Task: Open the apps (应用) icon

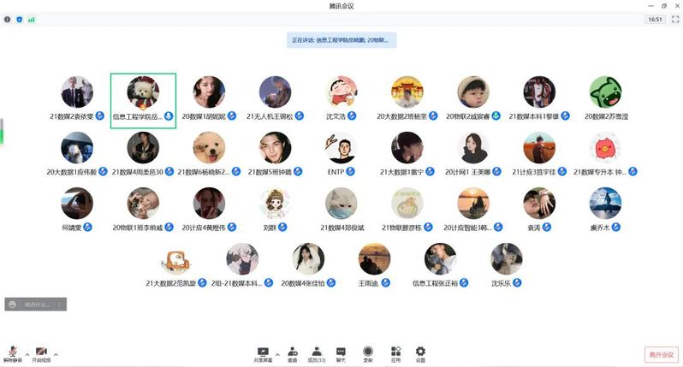Action: pyautogui.click(x=395, y=352)
